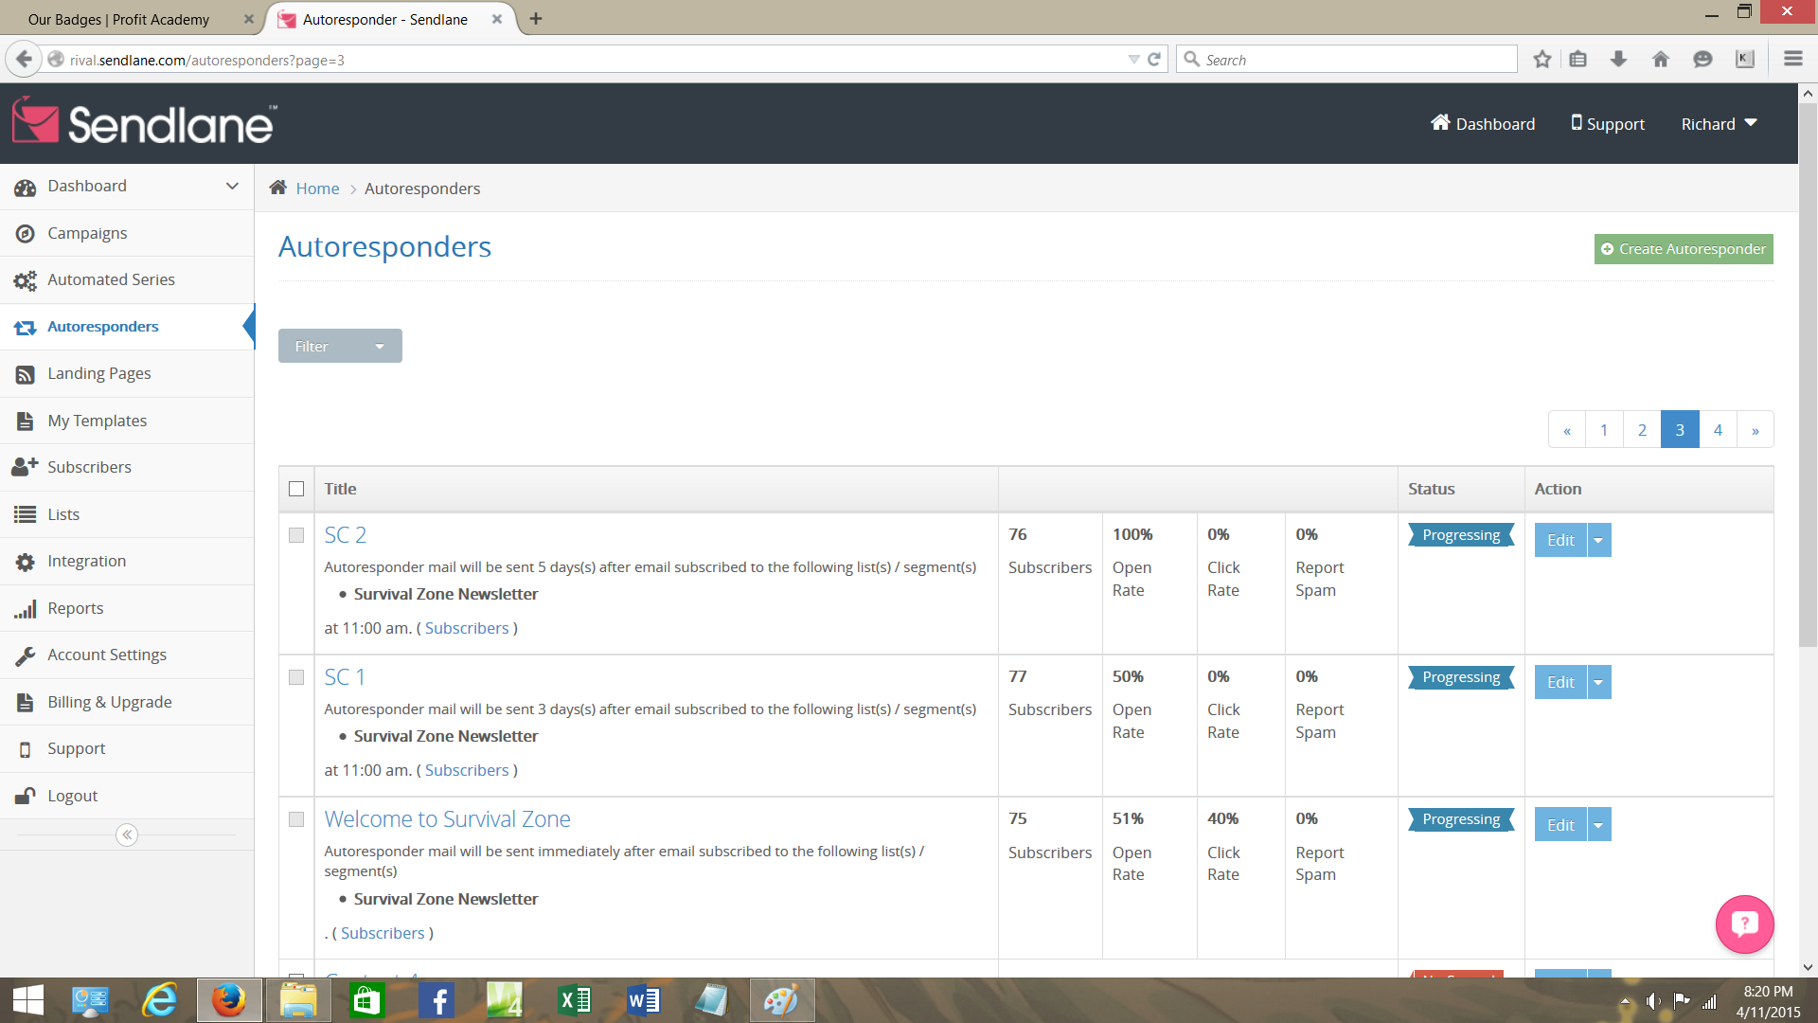Click the Dashboard gauge icon in the sidebar
Viewport: 1818px width, 1023px height.
[25, 187]
